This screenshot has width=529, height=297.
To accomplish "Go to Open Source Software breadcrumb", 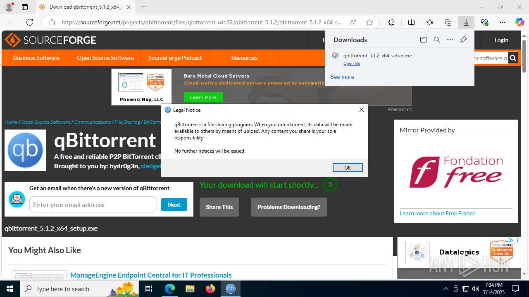I will click(46, 122).
